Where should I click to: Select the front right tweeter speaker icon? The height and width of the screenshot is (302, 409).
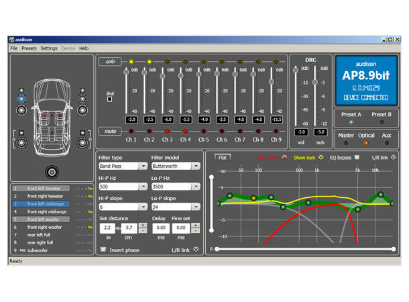pyautogui.click(x=82, y=91)
